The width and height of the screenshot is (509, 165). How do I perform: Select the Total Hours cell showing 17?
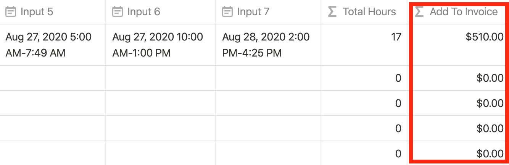pos(365,45)
